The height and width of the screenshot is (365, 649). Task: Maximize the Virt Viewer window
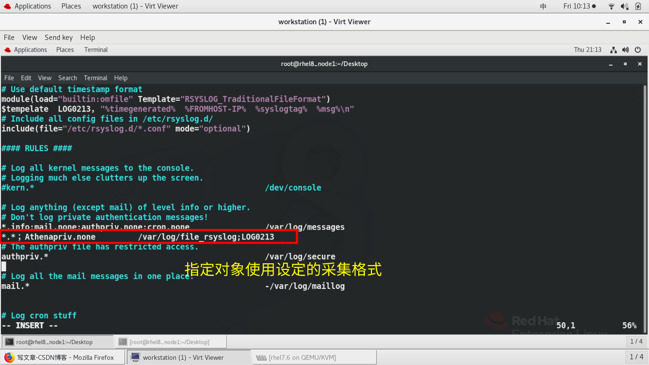pos(624,22)
